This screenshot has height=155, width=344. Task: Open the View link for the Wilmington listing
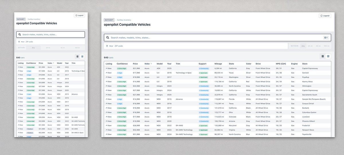click(x=109, y=86)
